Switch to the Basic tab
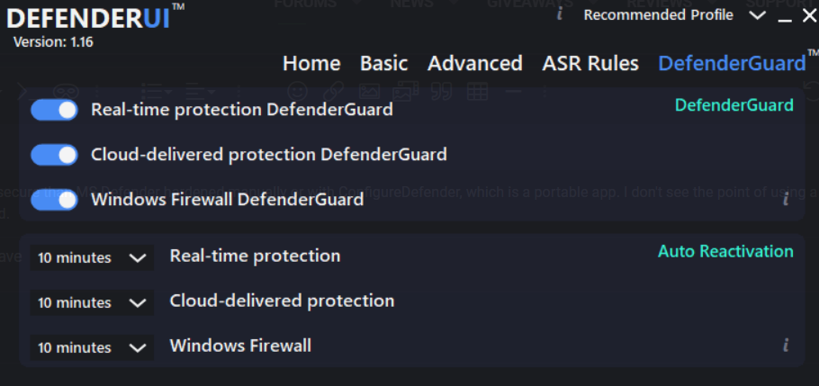The image size is (819, 386). [x=383, y=64]
